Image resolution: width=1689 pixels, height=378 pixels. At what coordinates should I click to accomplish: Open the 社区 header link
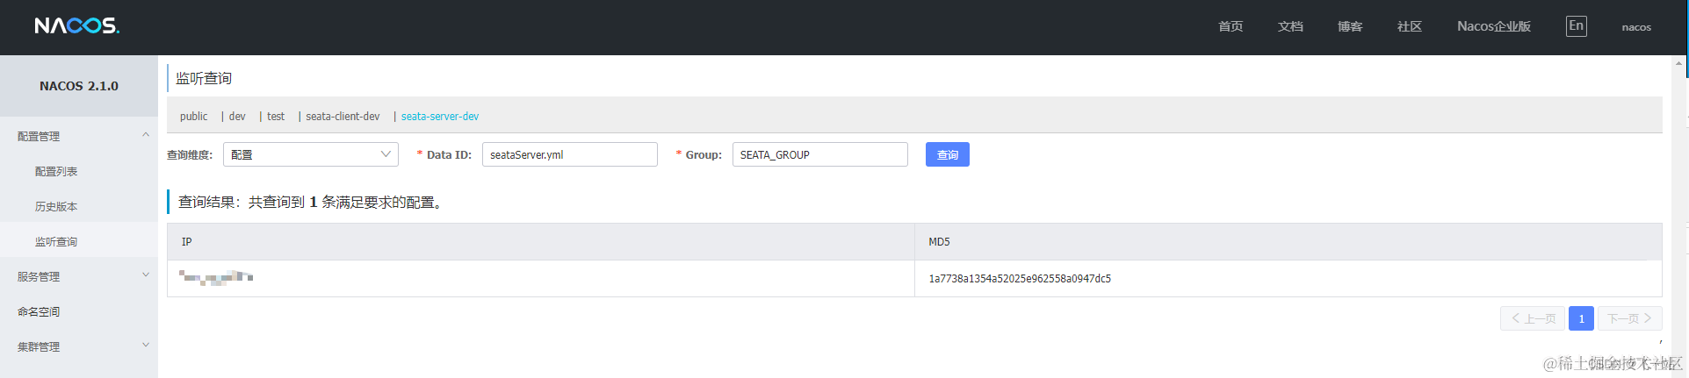coord(1410,27)
